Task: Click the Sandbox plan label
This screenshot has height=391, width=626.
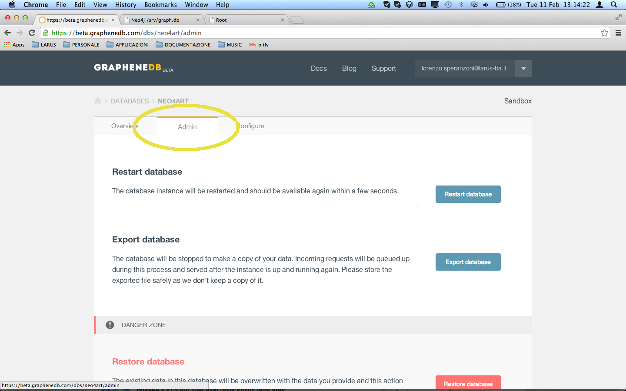Action: [x=518, y=101]
